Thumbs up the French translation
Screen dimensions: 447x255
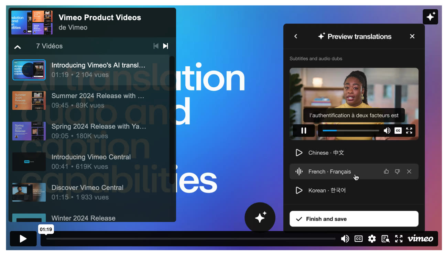click(x=386, y=171)
